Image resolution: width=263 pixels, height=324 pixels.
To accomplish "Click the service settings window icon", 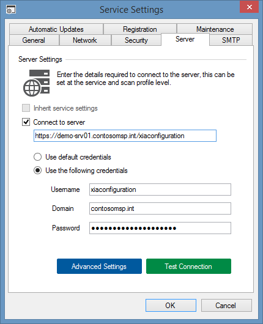I will (11, 10).
